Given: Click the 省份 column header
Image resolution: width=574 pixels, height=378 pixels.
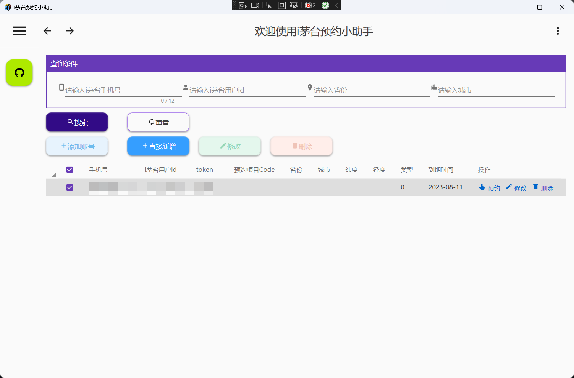Looking at the screenshot, I should point(296,170).
